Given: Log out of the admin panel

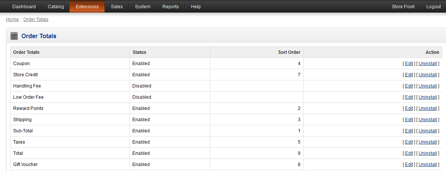Looking at the screenshot, I should pyautogui.click(x=434, y=7).
